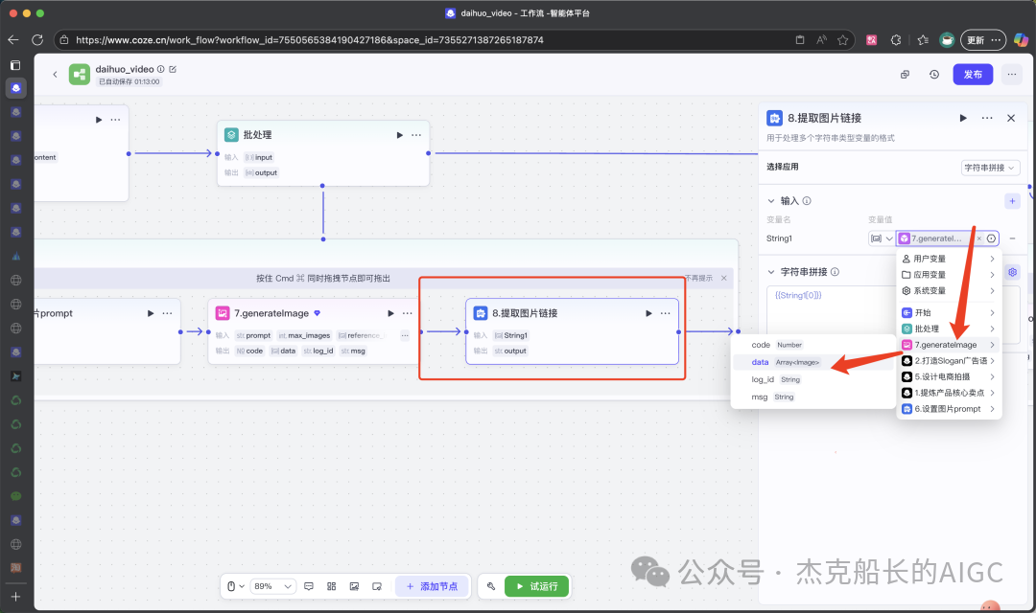The height and width of the screenshot is (613, 1036).
Task: Expand 用户变量 submenu
Action: [x=949, y=259]
